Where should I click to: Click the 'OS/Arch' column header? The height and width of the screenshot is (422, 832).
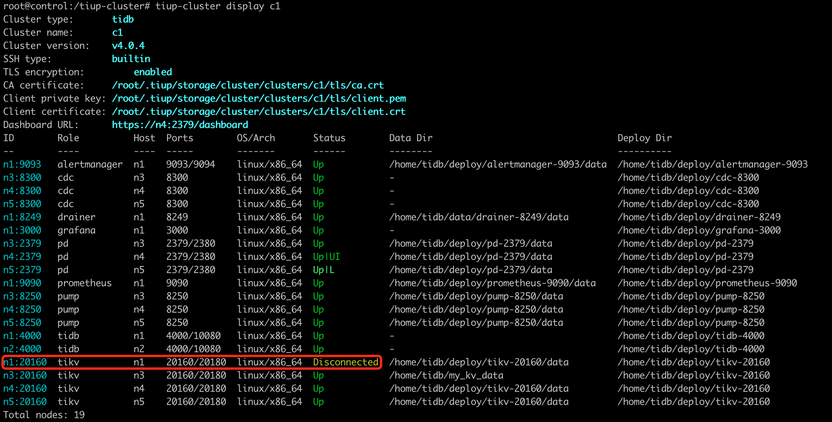tap(256, 138)
